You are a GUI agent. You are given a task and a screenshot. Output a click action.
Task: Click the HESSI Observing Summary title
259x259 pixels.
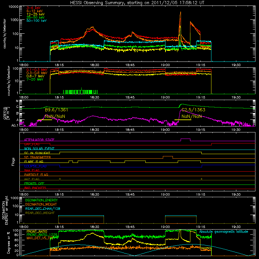(137, 3)
